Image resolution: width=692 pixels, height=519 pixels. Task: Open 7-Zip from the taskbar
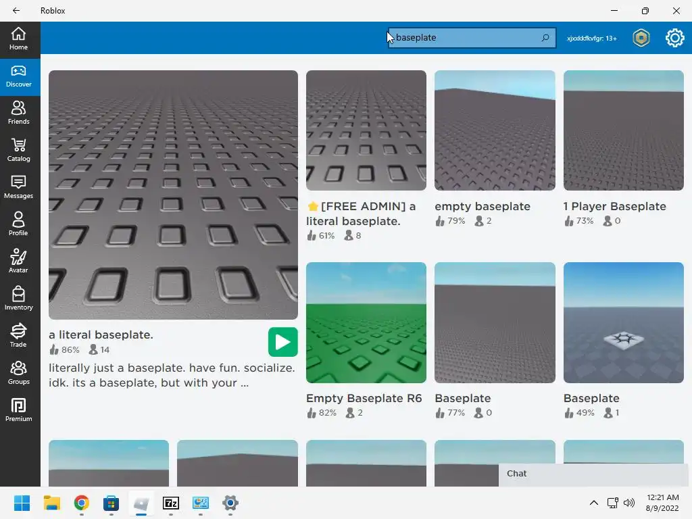pyautogui.click(x=171, y=503)
